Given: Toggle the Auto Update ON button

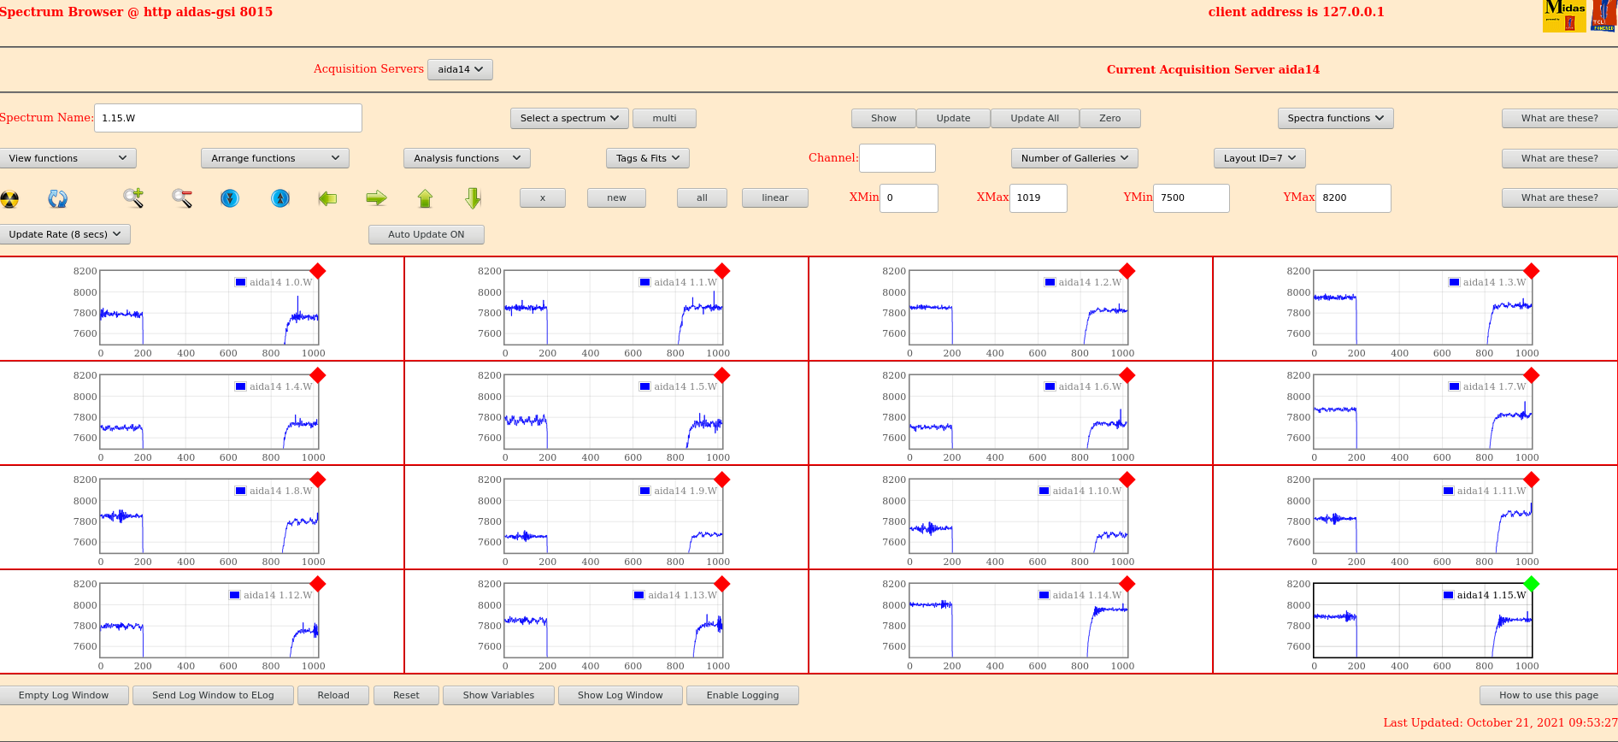Looking at the screenshot, I should [426, 234].
